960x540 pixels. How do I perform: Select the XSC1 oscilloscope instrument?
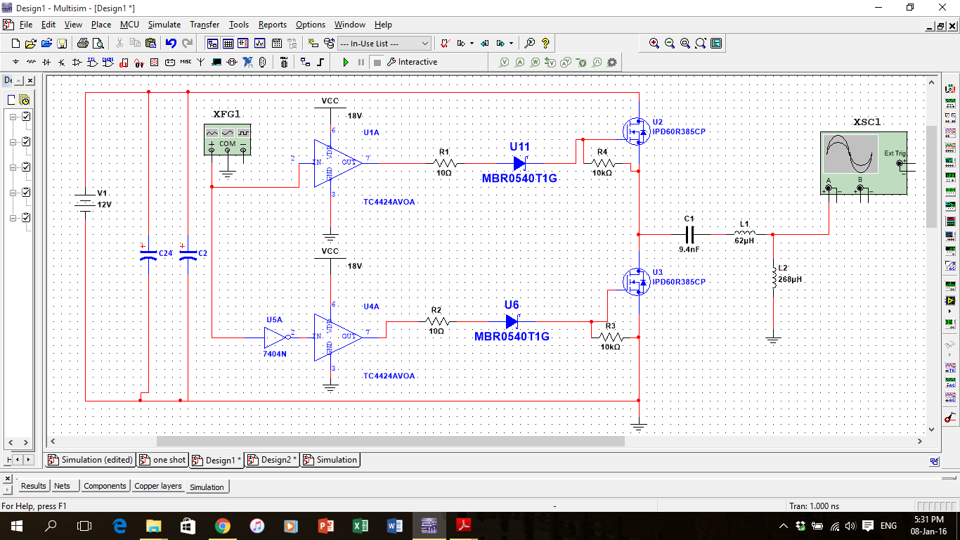[x=863, y=163]
